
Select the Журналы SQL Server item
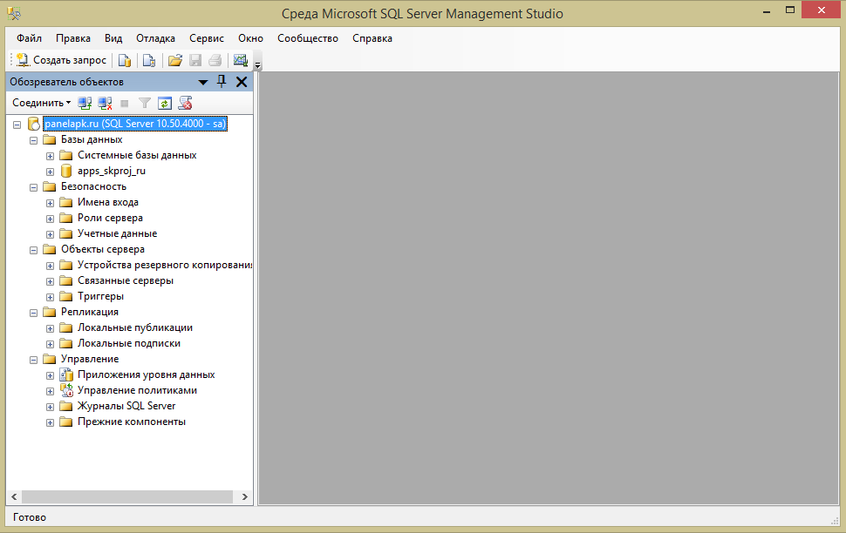(126, 406)
